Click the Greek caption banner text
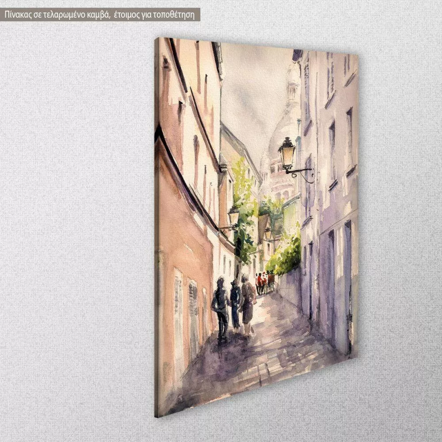The image size is (442, 442). pyautogui.click(x=100, y=14)
